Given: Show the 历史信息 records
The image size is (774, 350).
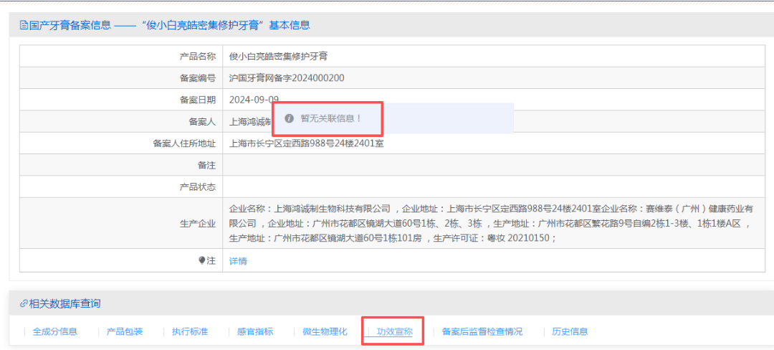Looking at the screenshot, I should point(570,331).
